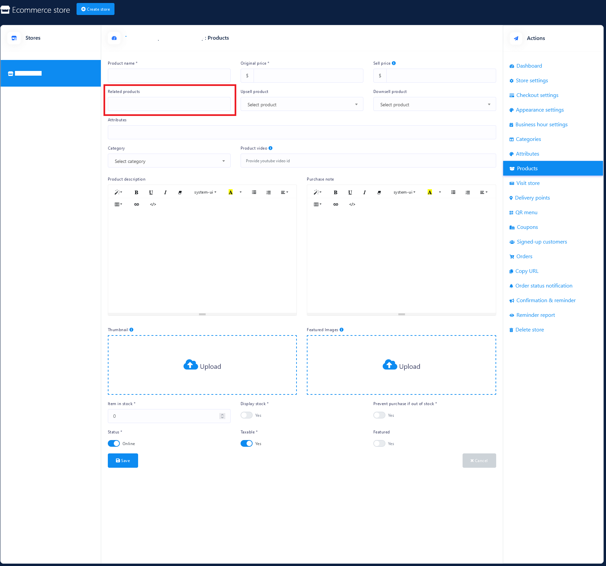Go to Store settings in Actions
The width and height of the screenshot is (606, 566).
(531, 81)
